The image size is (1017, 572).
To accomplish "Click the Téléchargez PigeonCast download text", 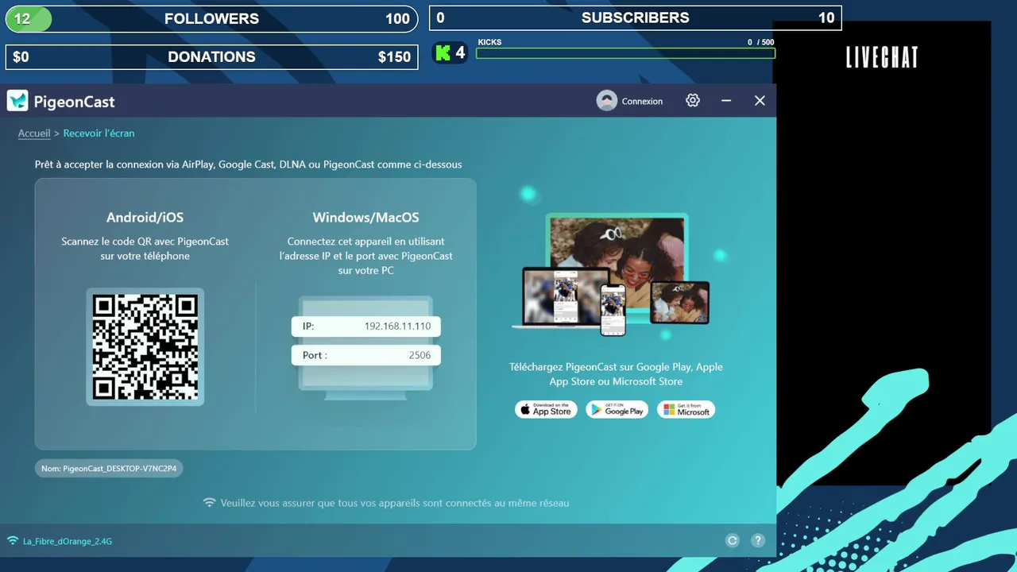I will pyautogui.click(x=616, y=374).
